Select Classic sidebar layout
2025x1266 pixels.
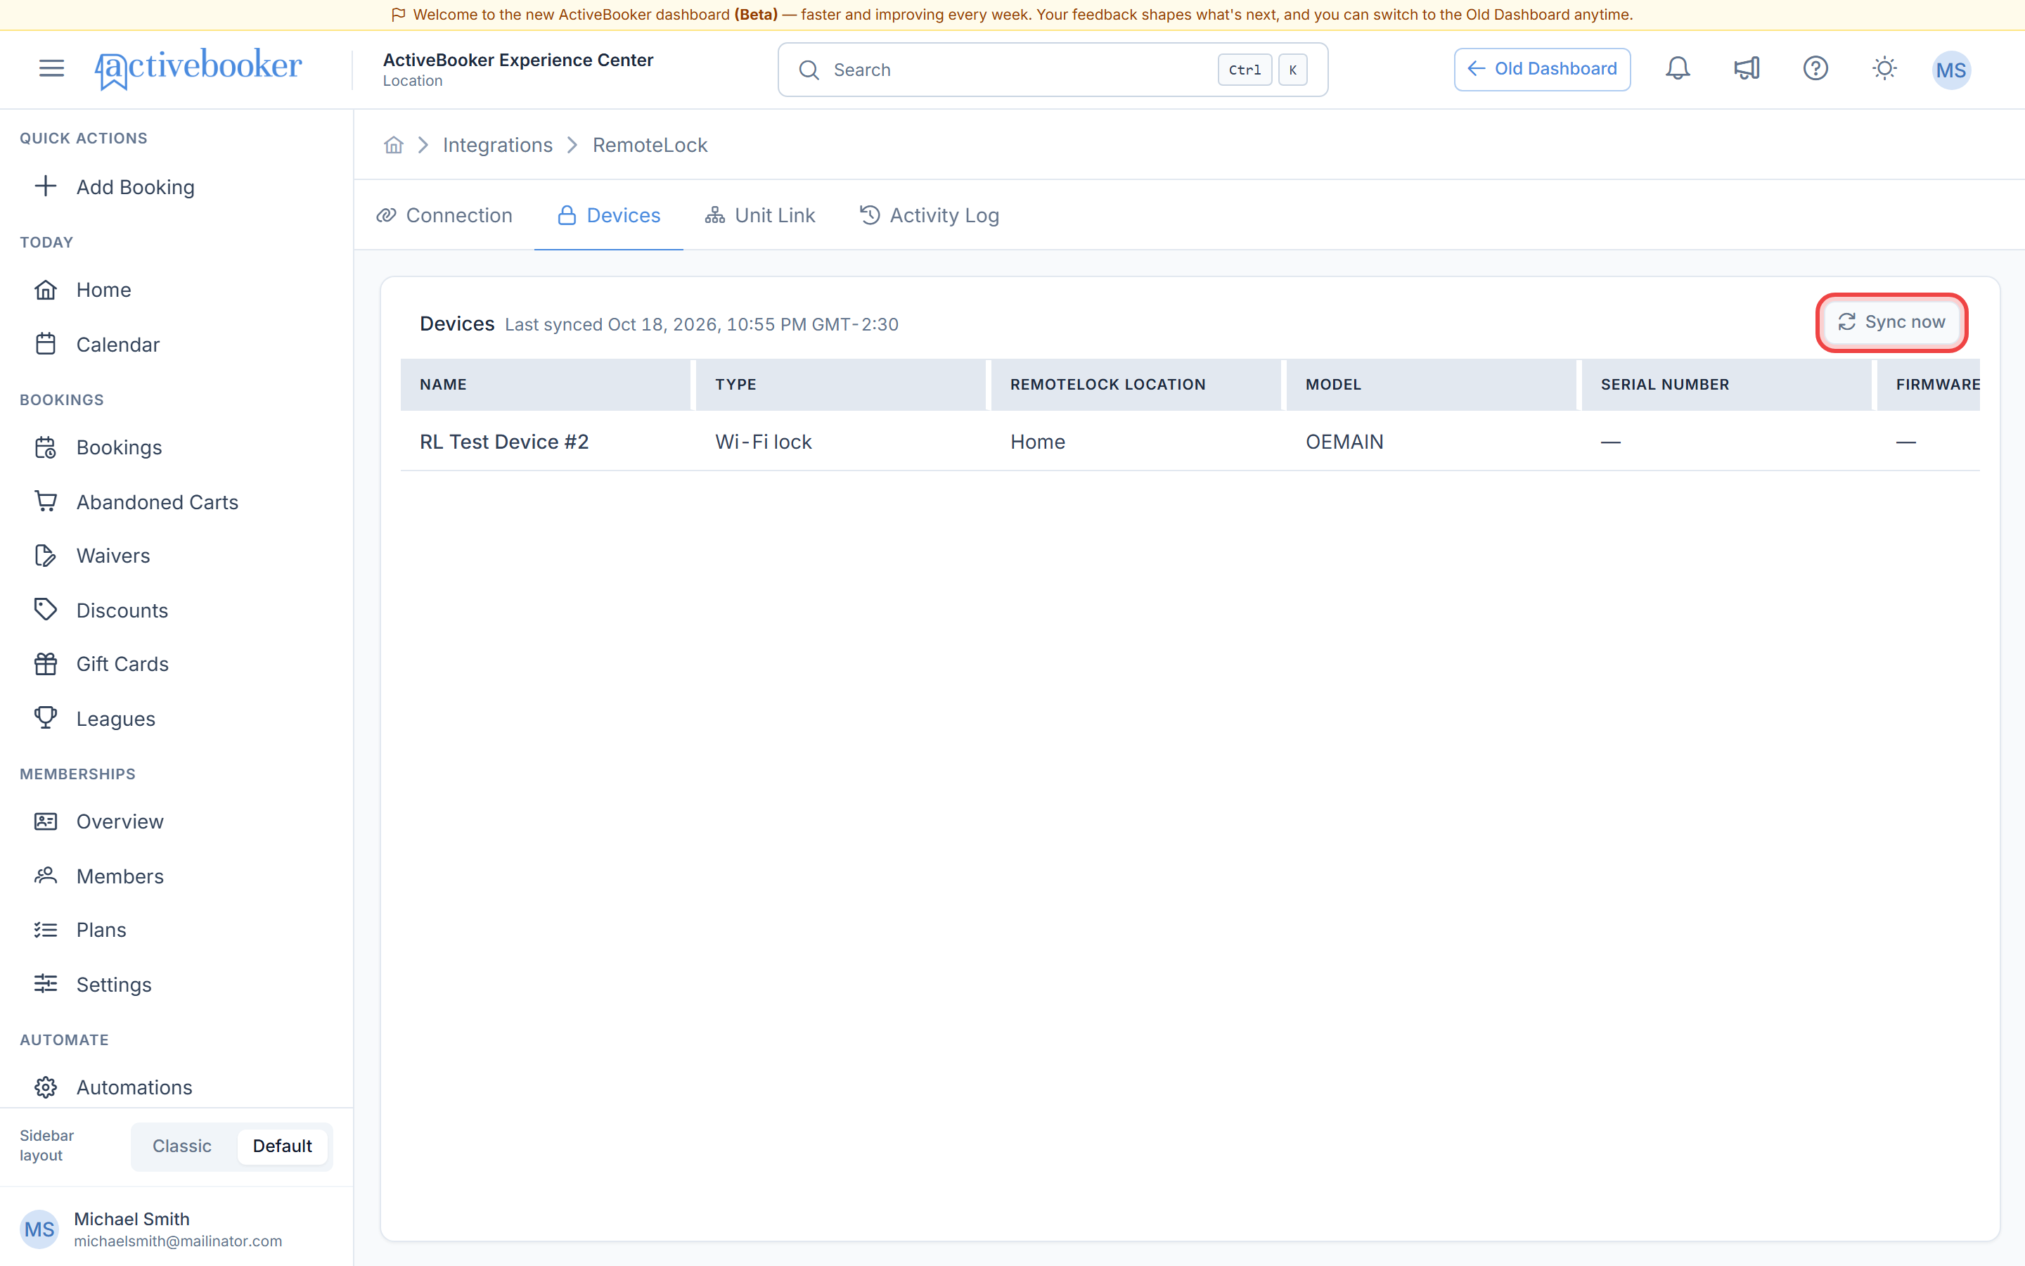tap(181, 1146)
